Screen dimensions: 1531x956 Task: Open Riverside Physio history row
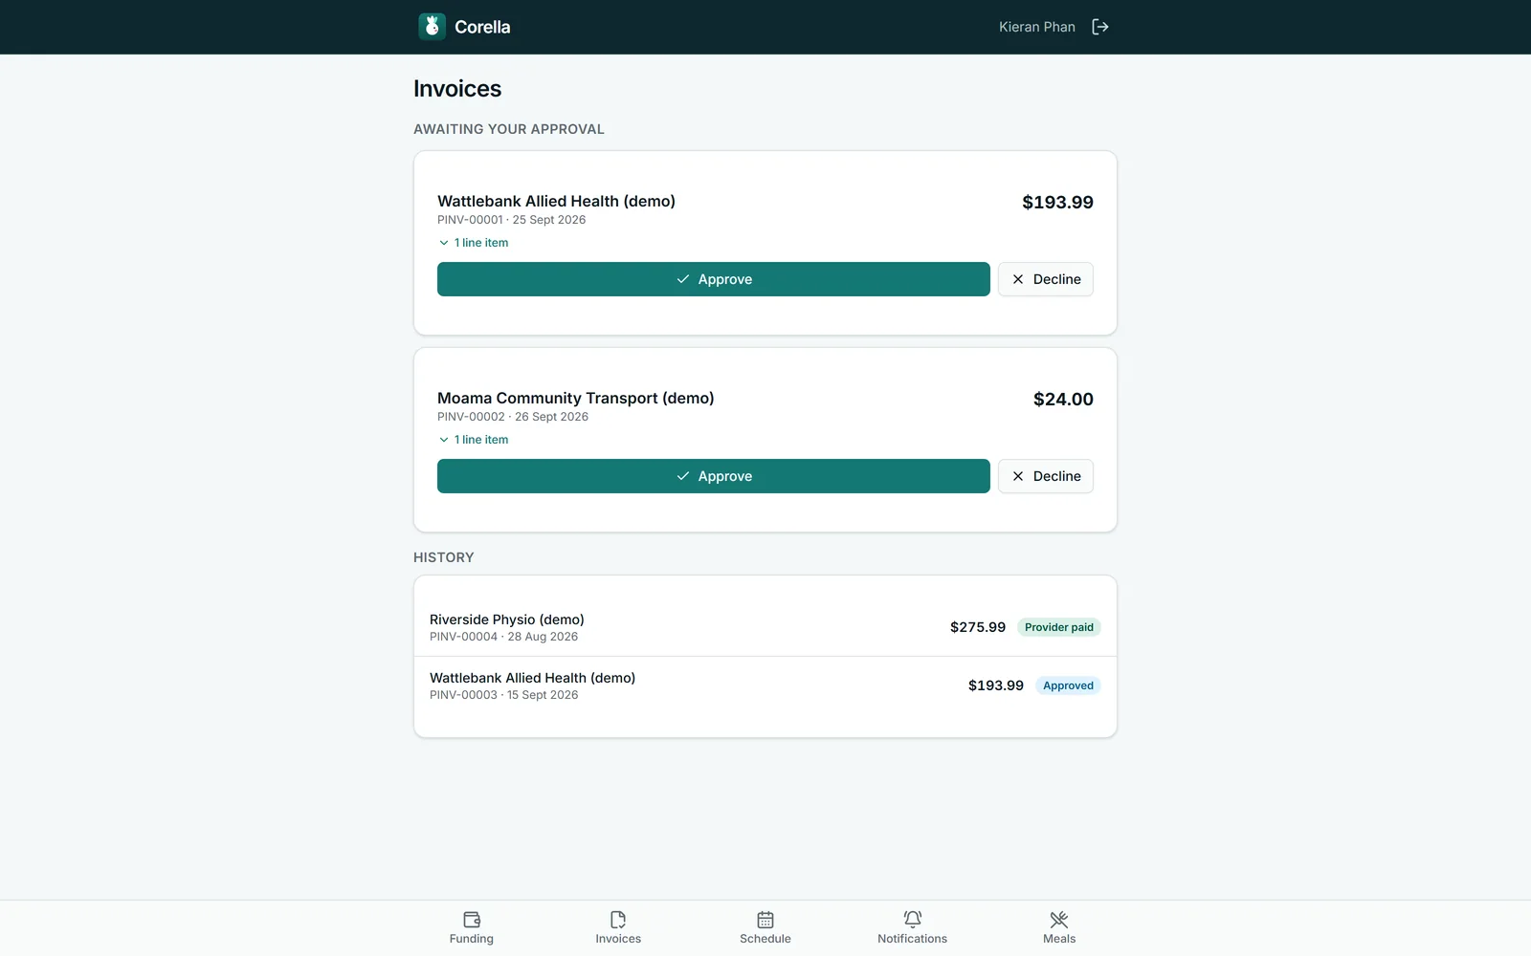(765, 627)
